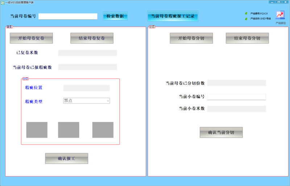Click the 确认当前分切 button
This screenshot has height=186, width=290.
(221, 132)
